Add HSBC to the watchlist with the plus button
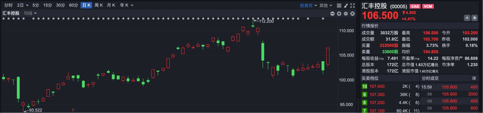The image size is (483, 113). (467, 18)
